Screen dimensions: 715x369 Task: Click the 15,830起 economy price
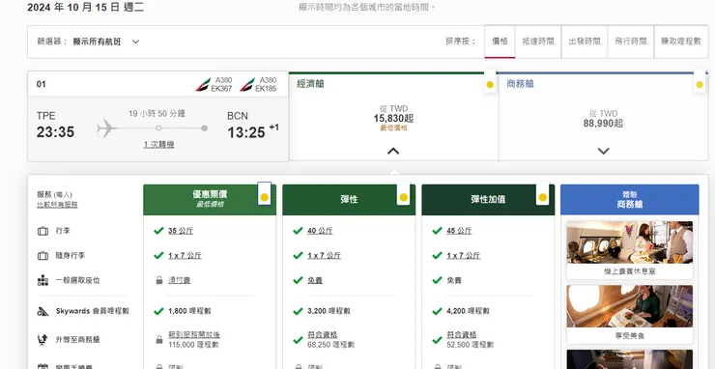pyautogui.click(x=393, y=119)
